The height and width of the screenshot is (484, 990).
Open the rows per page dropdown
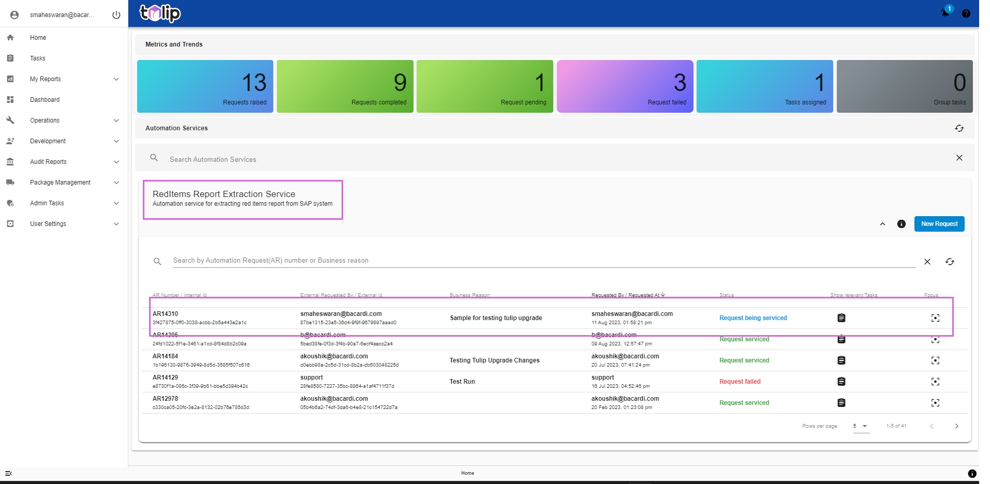[x=861, y=426]
